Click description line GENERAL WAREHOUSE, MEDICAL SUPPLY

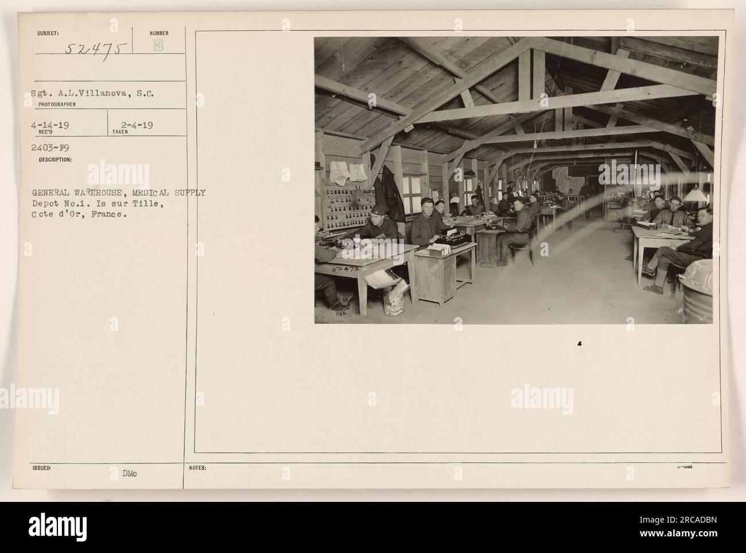[x=119, y=193]
